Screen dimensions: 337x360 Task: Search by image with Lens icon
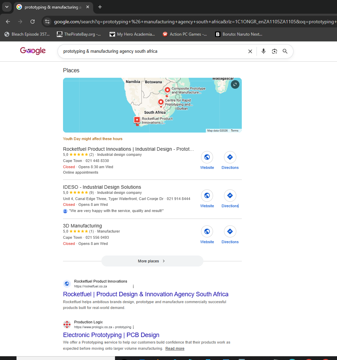coord(274,51)
